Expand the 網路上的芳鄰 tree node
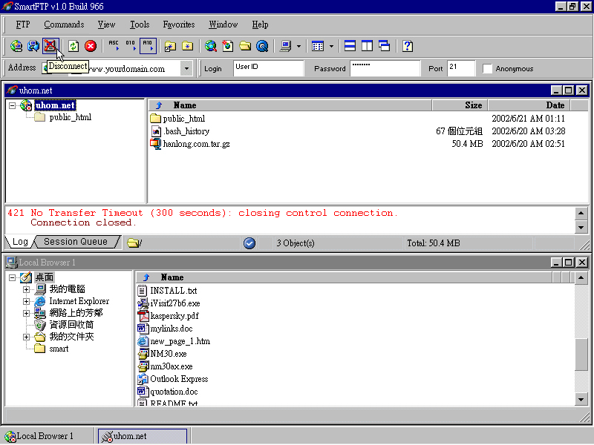 [26, 313]
